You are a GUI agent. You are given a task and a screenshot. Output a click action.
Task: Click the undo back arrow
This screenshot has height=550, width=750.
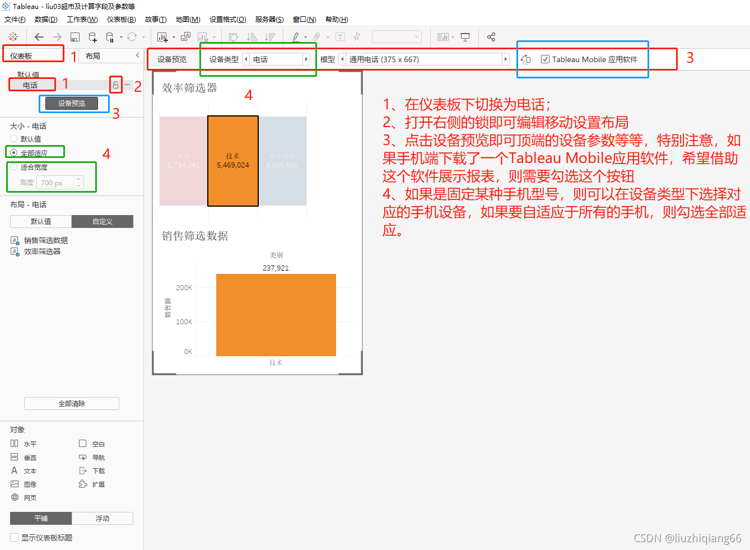(39, 37)
